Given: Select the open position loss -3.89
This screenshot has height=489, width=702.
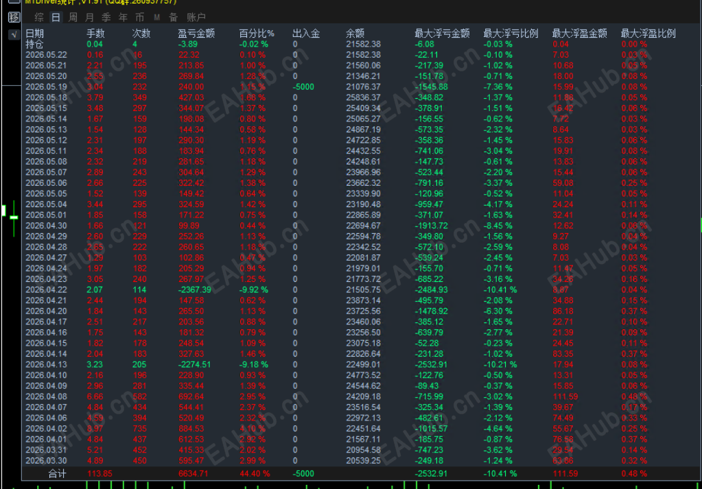Looking at the screenshot, I should [187, 45].
